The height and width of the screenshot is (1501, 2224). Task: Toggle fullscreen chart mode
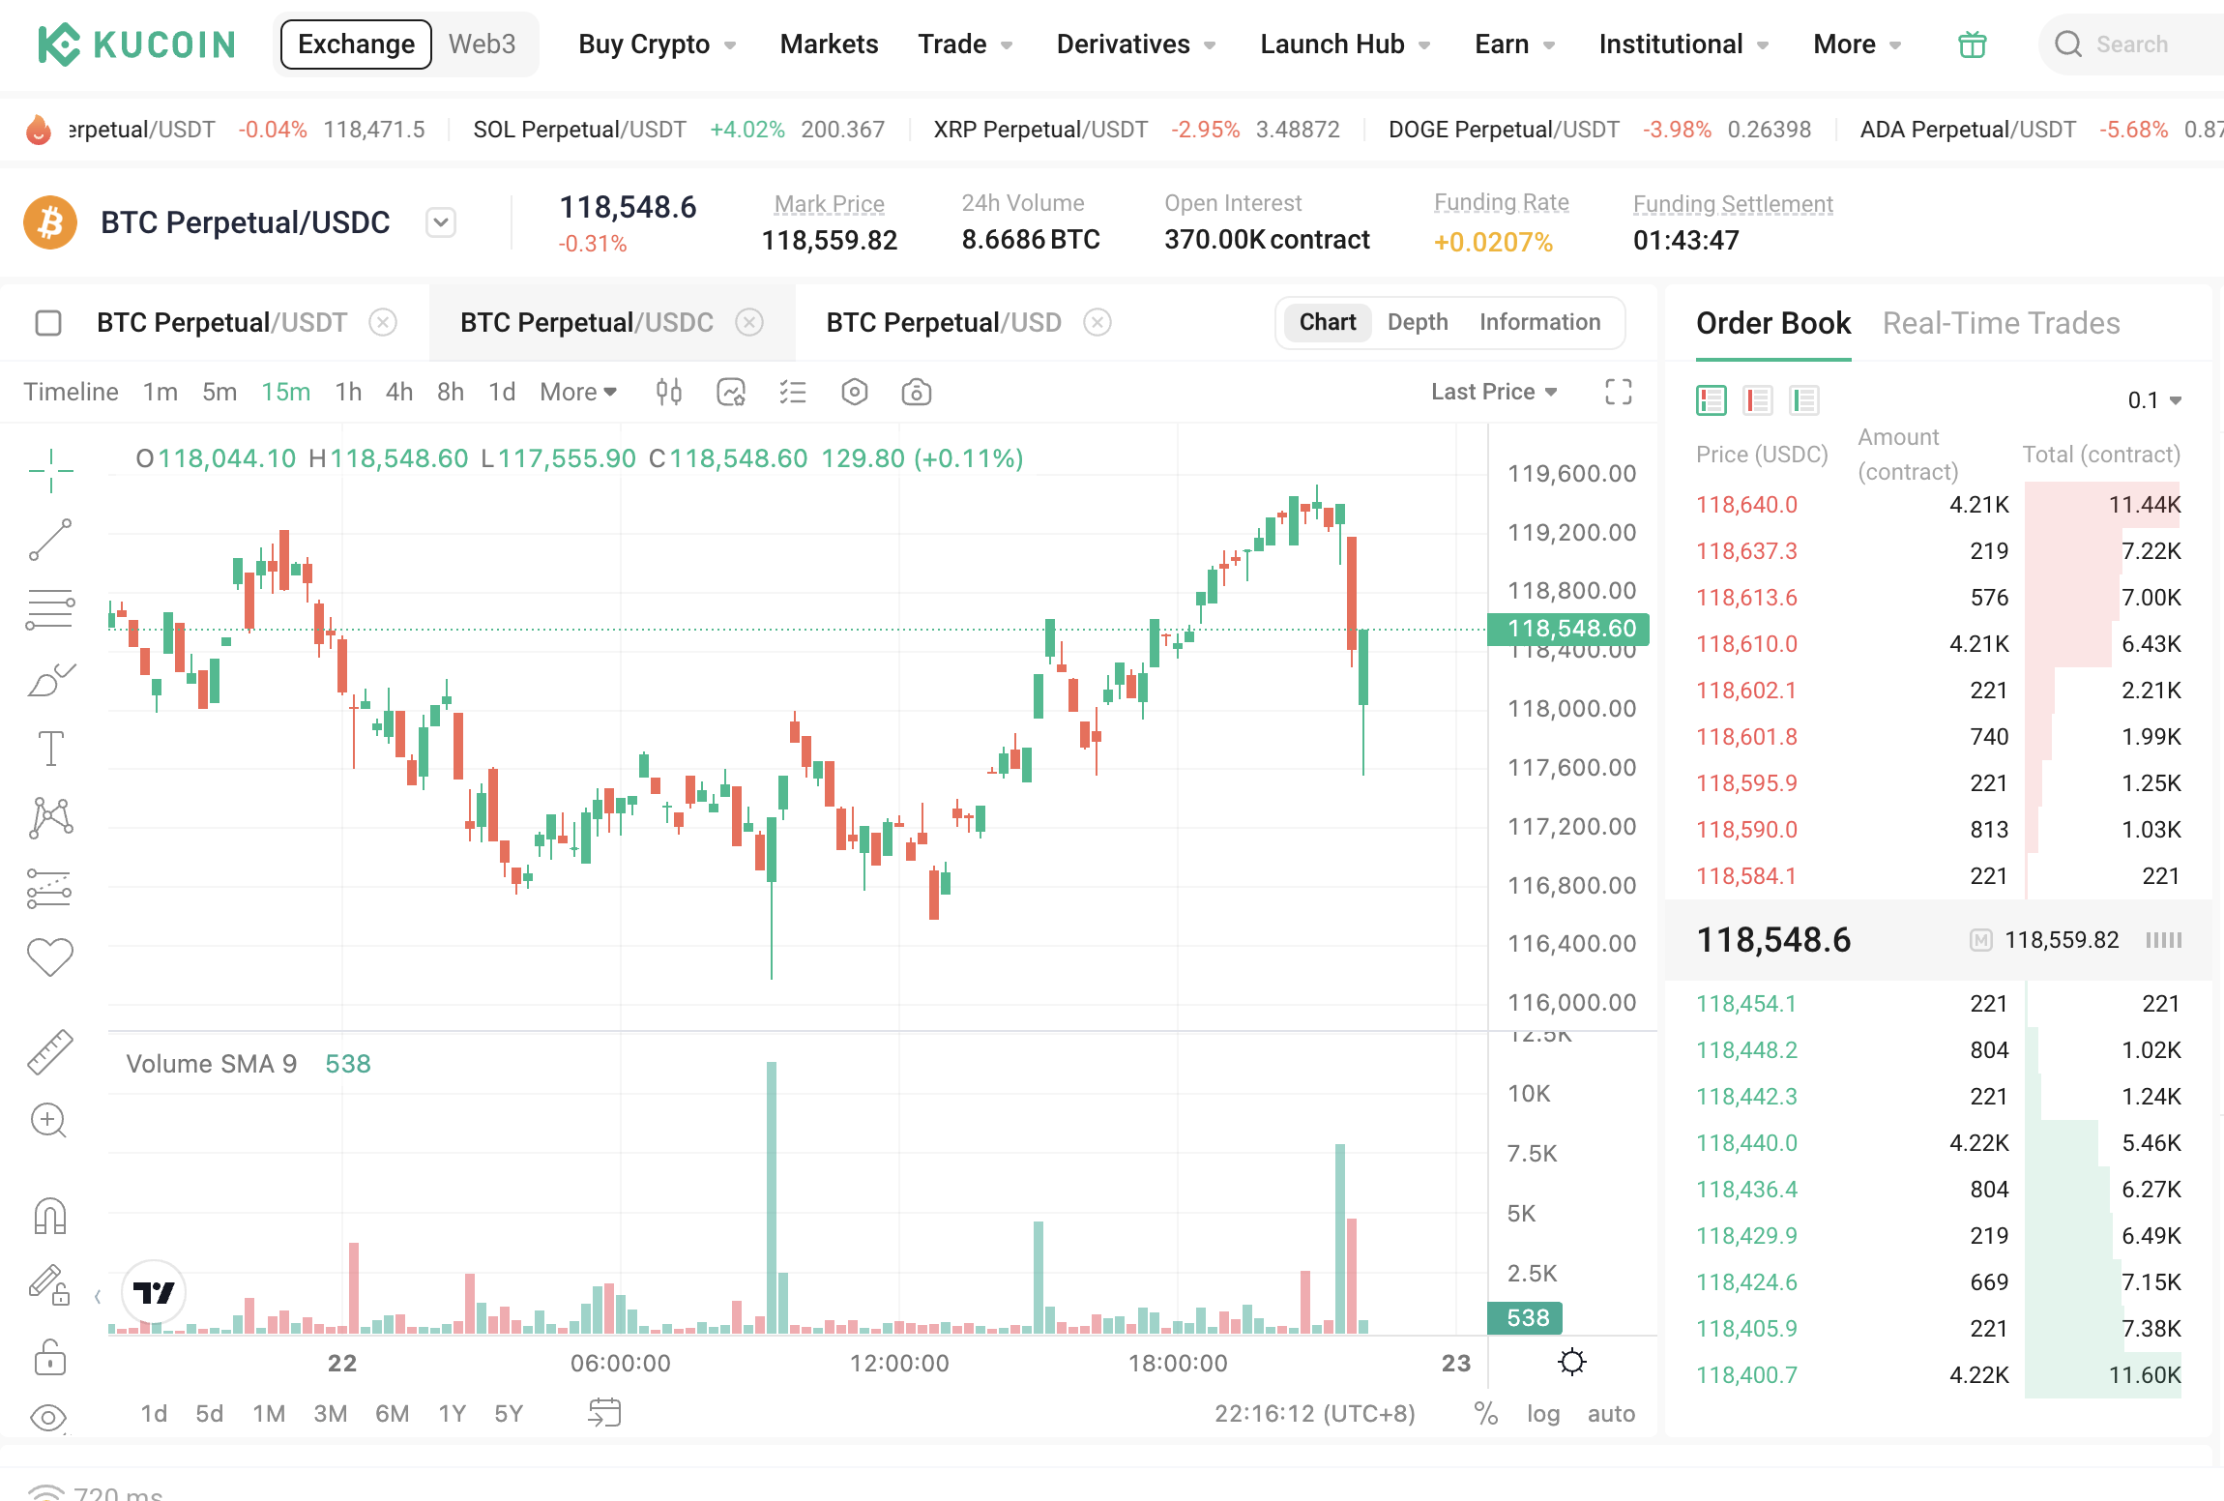[x=1618, y=392]
